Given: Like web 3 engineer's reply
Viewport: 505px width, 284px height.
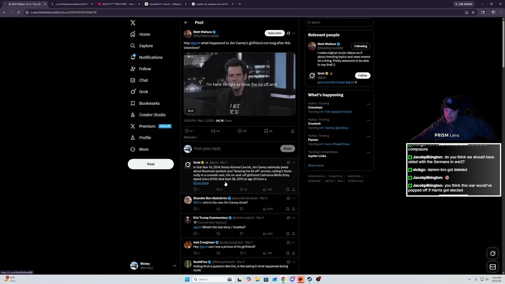Looking at the screenshot, I should [x=241, y=253].
